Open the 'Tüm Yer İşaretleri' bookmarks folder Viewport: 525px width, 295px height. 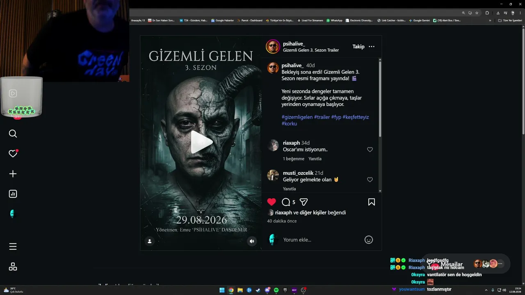[x=510, y=20]
